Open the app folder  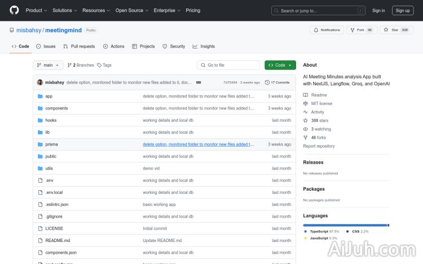click(x=49, y=96)
